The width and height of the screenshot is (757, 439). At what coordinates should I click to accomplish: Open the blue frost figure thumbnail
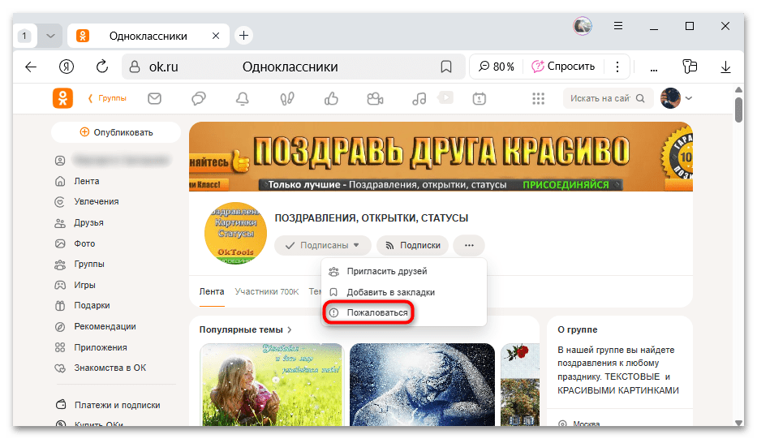coord(423,385)
